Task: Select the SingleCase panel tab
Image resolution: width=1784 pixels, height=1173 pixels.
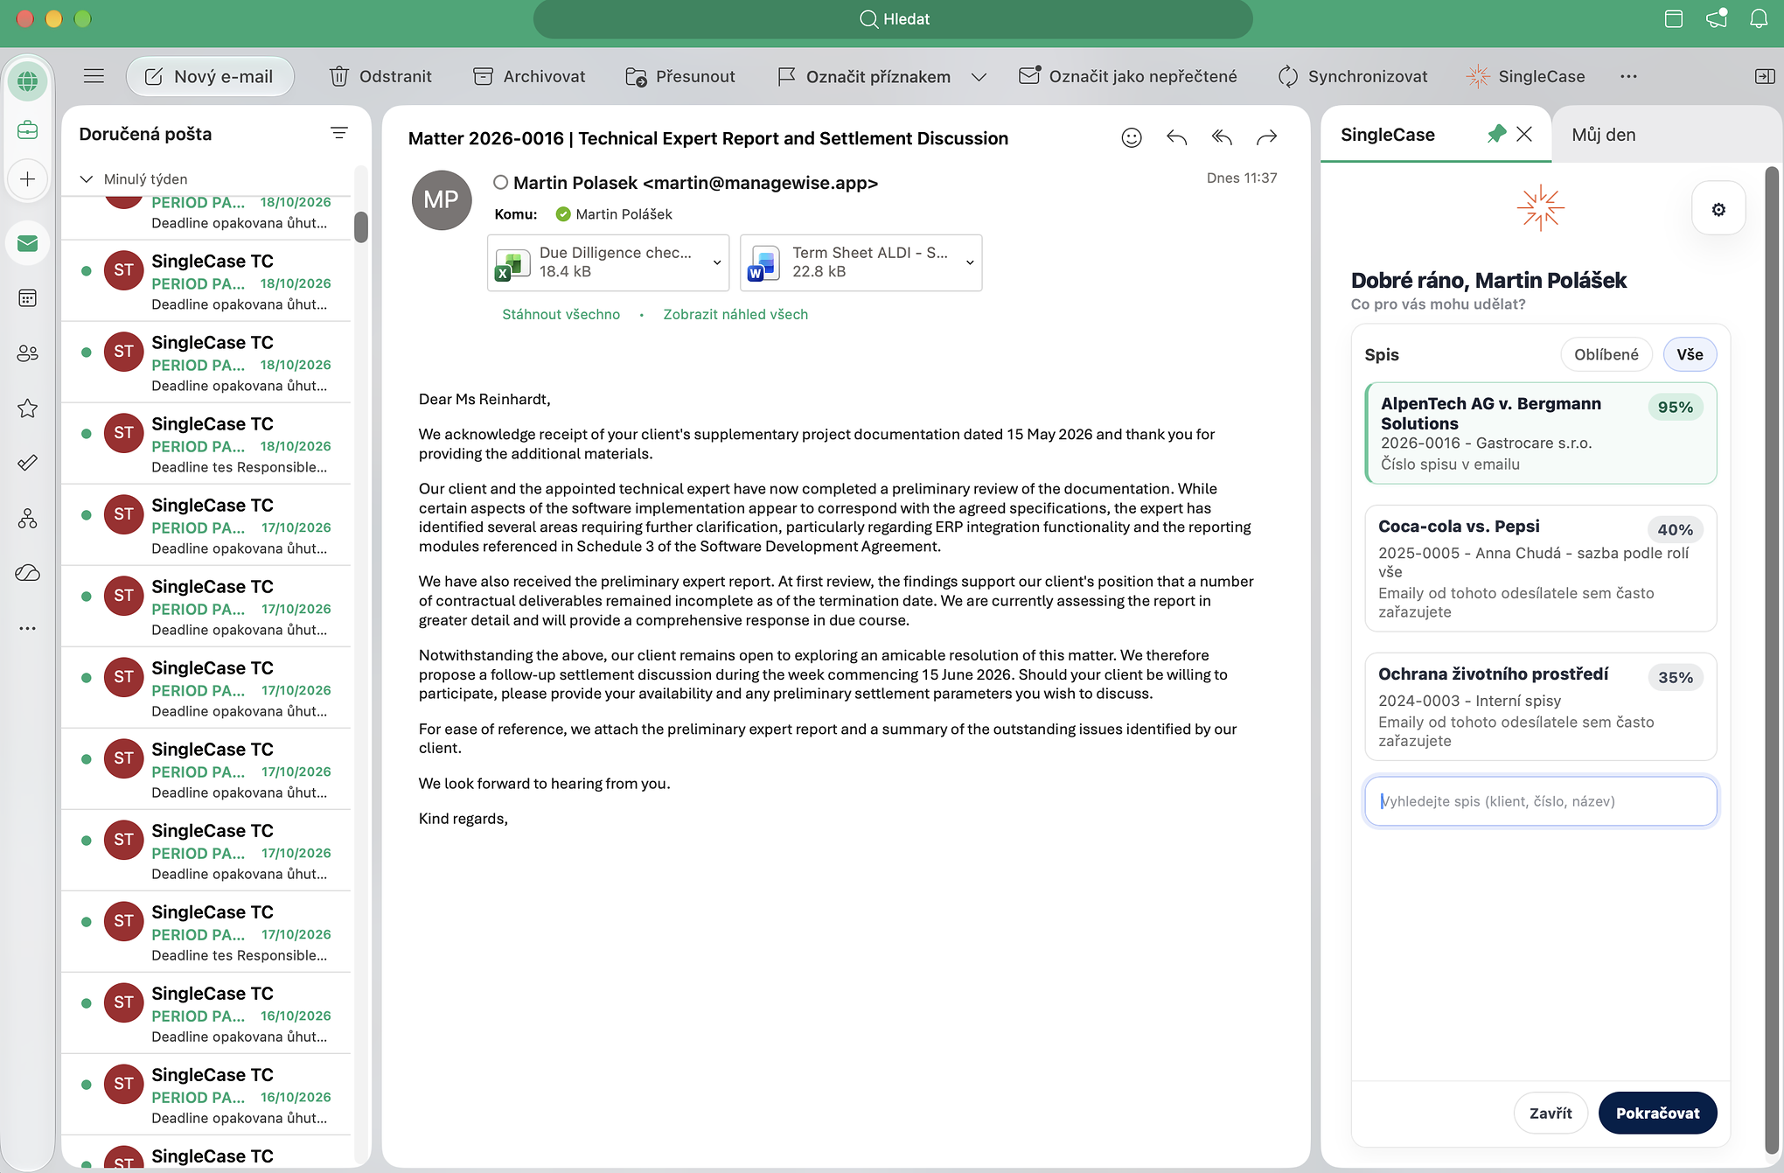Action: tap(1387, 135)
